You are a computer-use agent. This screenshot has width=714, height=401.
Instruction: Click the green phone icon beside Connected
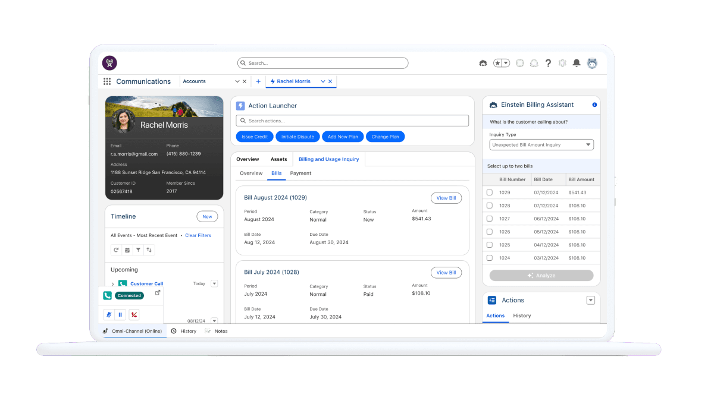[108, 295]
